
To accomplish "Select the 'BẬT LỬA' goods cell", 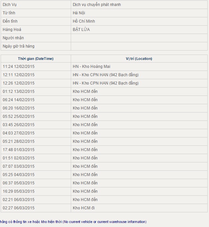I will (81, 30).
